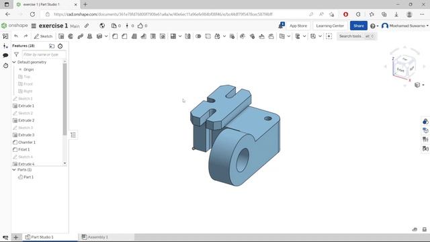This screenshot has height=242, width=430.
Task: Select the Sweep tool
Action: pyautogui.click(x=81, y=36)
